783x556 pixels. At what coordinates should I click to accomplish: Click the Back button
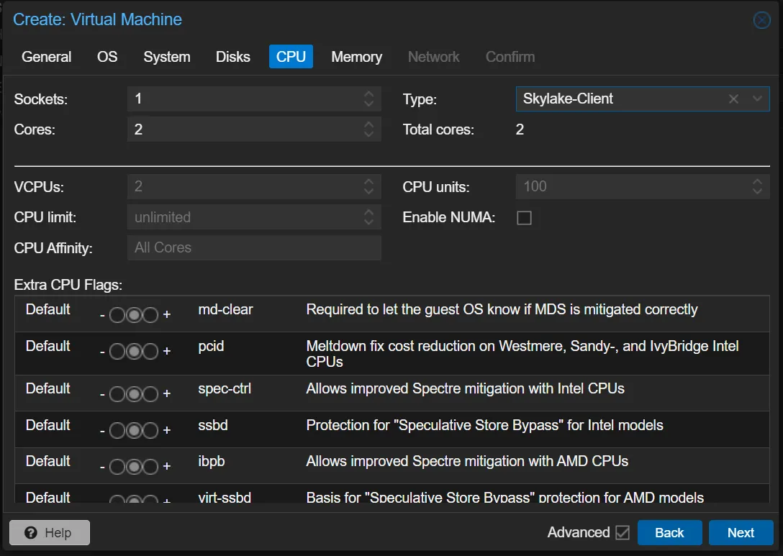pyautogui.click(x=669, y=532)
